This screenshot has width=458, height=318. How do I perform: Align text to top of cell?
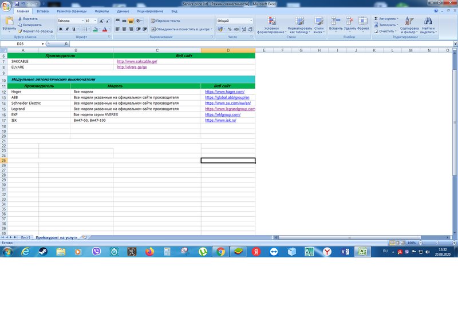click(x=117, y=21)
